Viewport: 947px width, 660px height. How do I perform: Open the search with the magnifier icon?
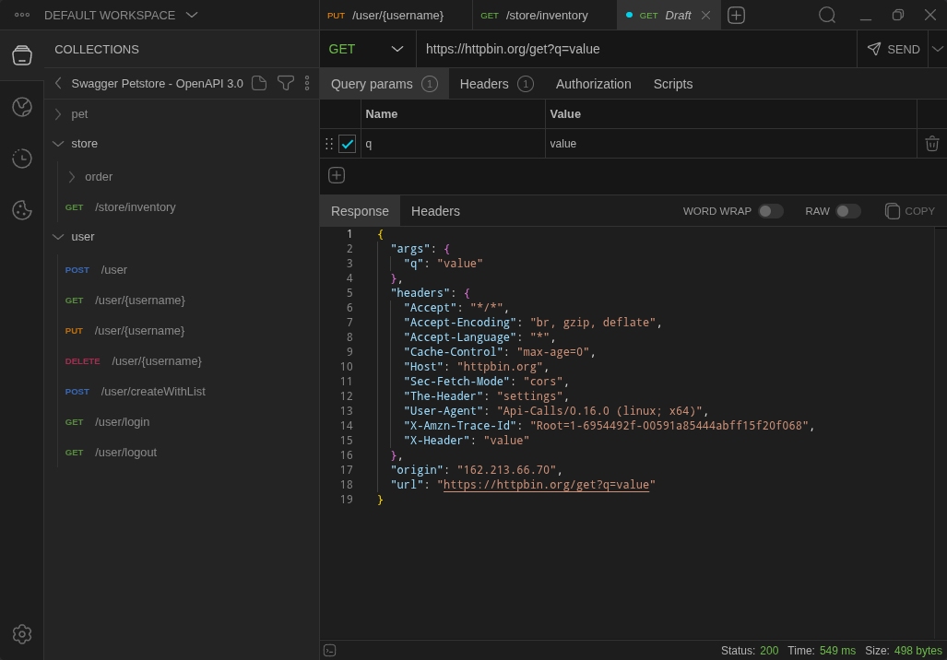826,15
